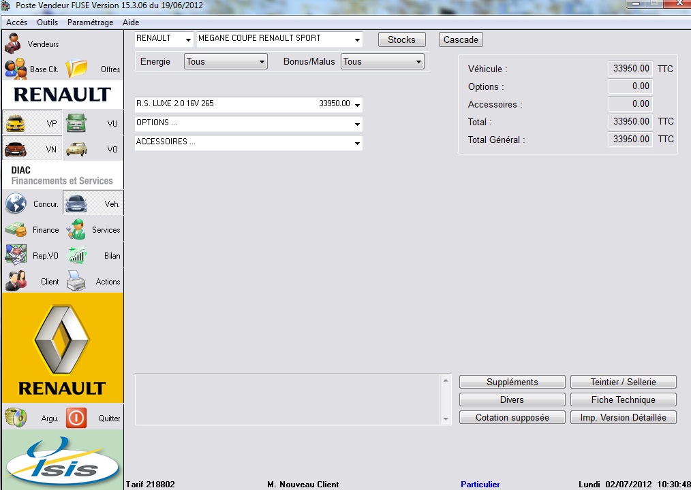The width and height of the screenshot is (691, 490).
Task: Open the Services mechanic icon
Action: click(x=76, y=229)
